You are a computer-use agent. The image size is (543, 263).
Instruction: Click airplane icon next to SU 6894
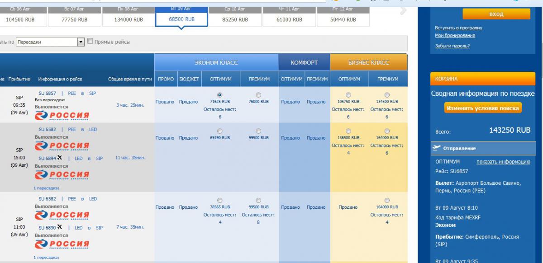pyautogui.click(x=60, y=158)
